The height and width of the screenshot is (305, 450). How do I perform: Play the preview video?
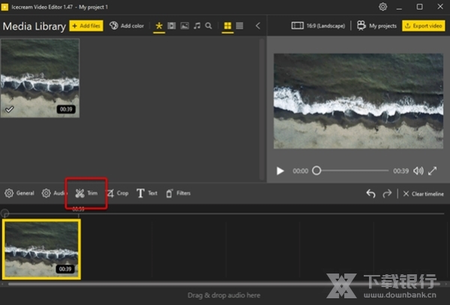(280, 171)
